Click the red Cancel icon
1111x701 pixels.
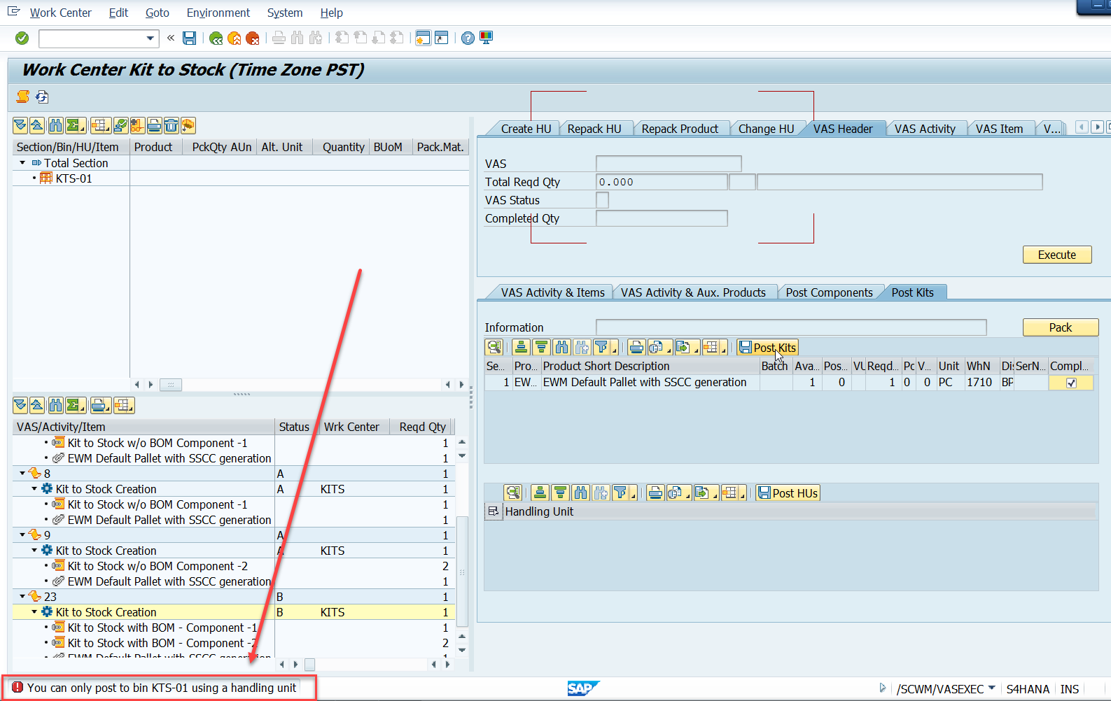253,38
